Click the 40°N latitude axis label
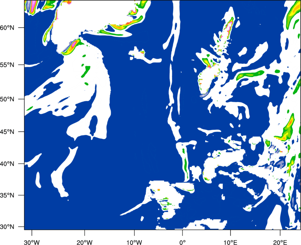The image size is (301, 245). pyautogui.click(x=7, y=164)
